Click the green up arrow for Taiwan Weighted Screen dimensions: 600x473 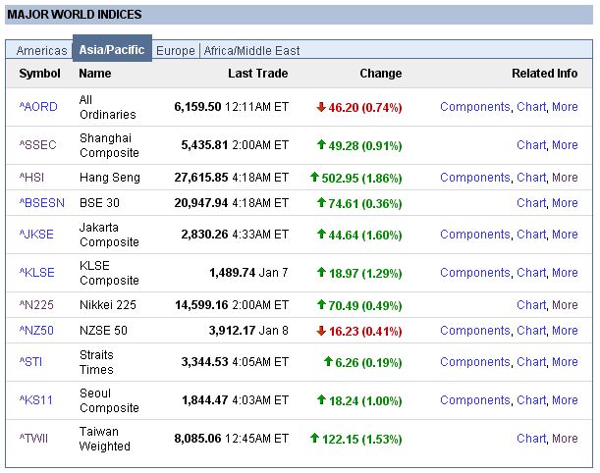pos(314,438)
